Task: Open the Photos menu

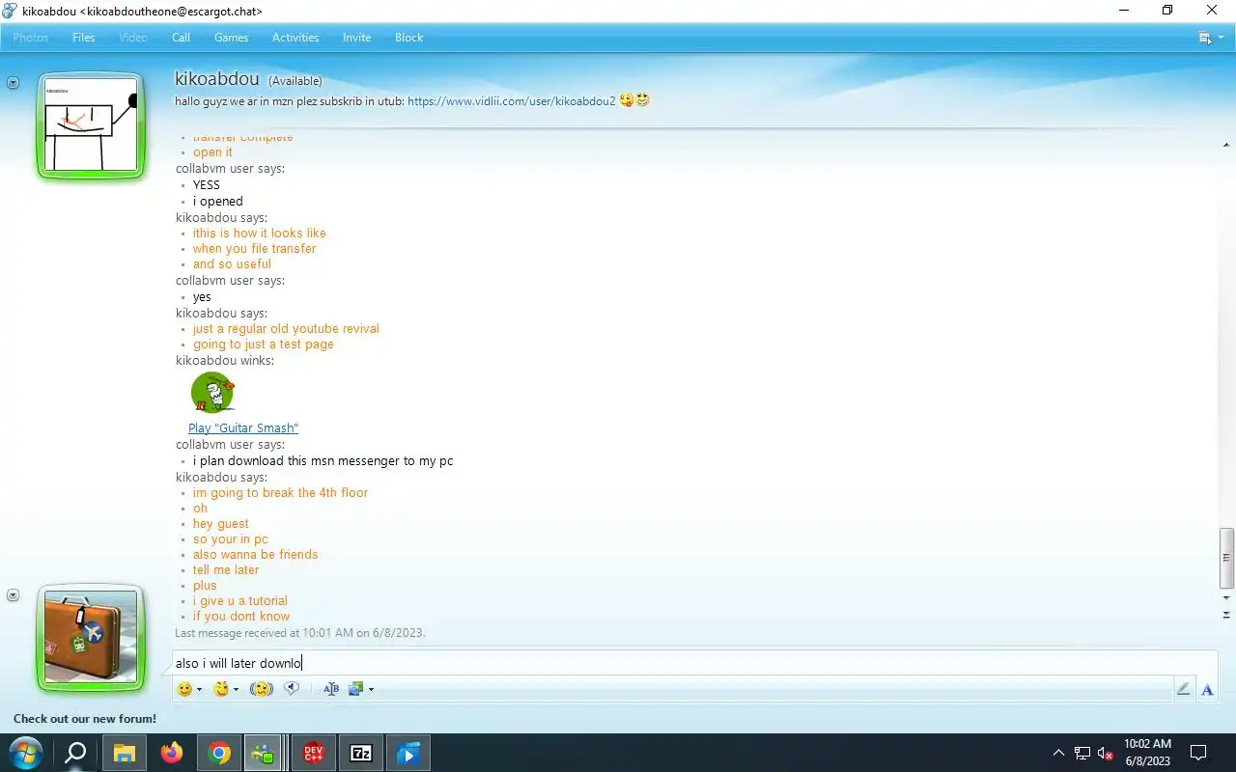Action: pyautogui.click(x=31, y=38)
